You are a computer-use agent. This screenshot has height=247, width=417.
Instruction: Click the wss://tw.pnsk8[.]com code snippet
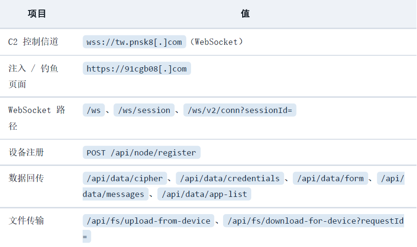pos(134,42)
